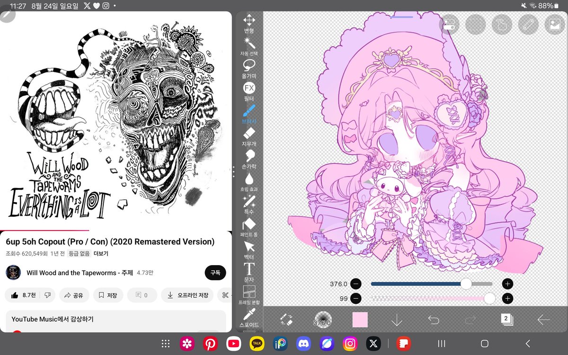568x355 pixels.
Task: Tap the down arrow in ibis Paint bottom bar
Action: click(397, 320)
